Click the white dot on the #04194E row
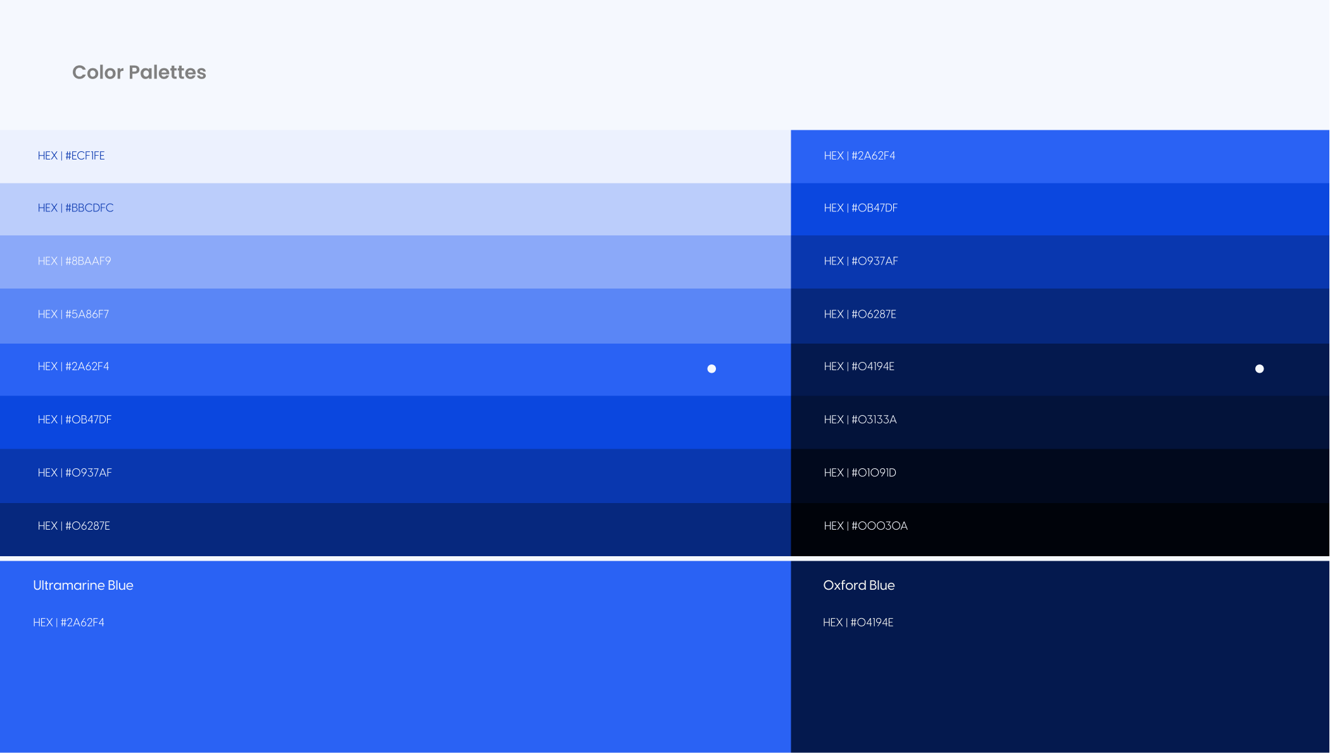Image resolution: width=1330 pixels, height=753 pixels. click(x=1259, y=369)
